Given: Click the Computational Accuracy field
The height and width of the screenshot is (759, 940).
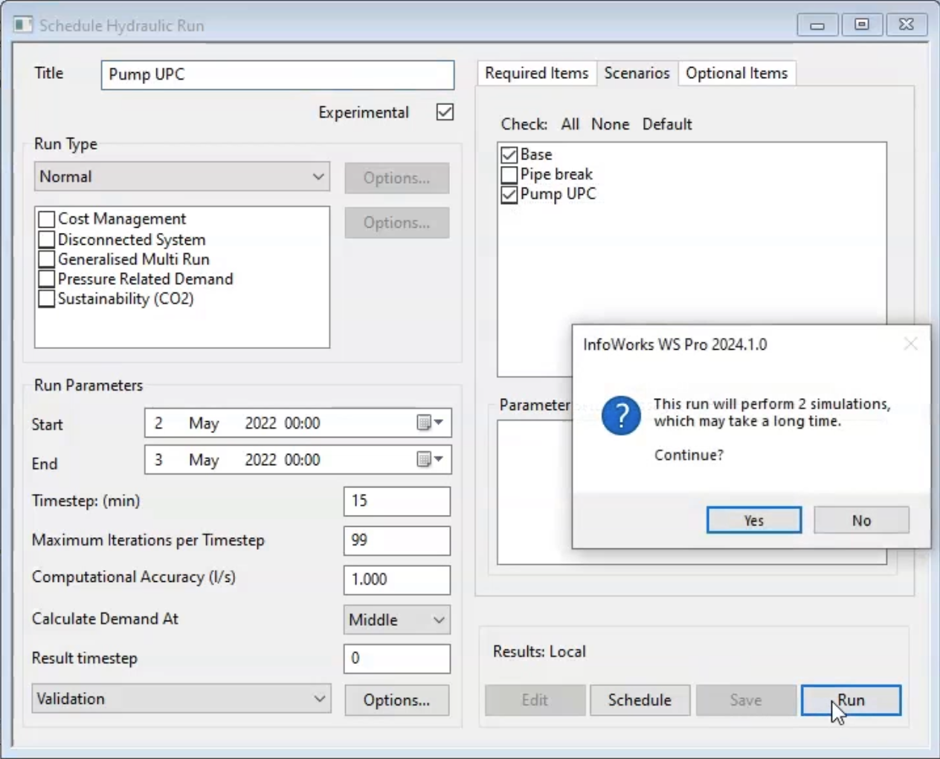Looking at the screenshot, I should click(x=397, y=580).
